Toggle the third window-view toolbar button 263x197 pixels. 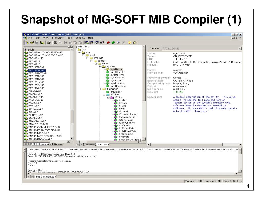(97, 43)
